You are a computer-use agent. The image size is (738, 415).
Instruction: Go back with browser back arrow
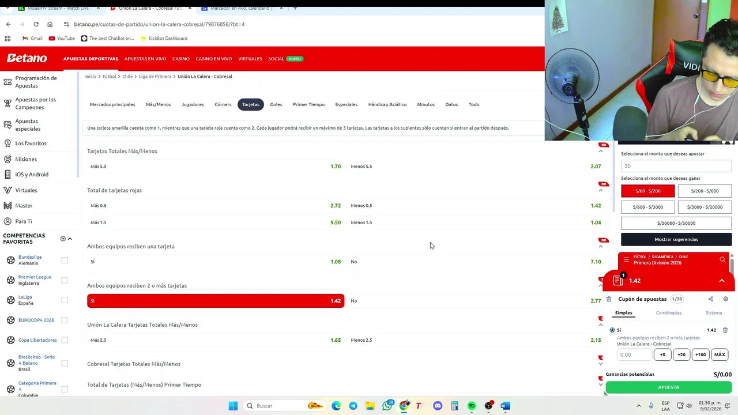(8, 24)
